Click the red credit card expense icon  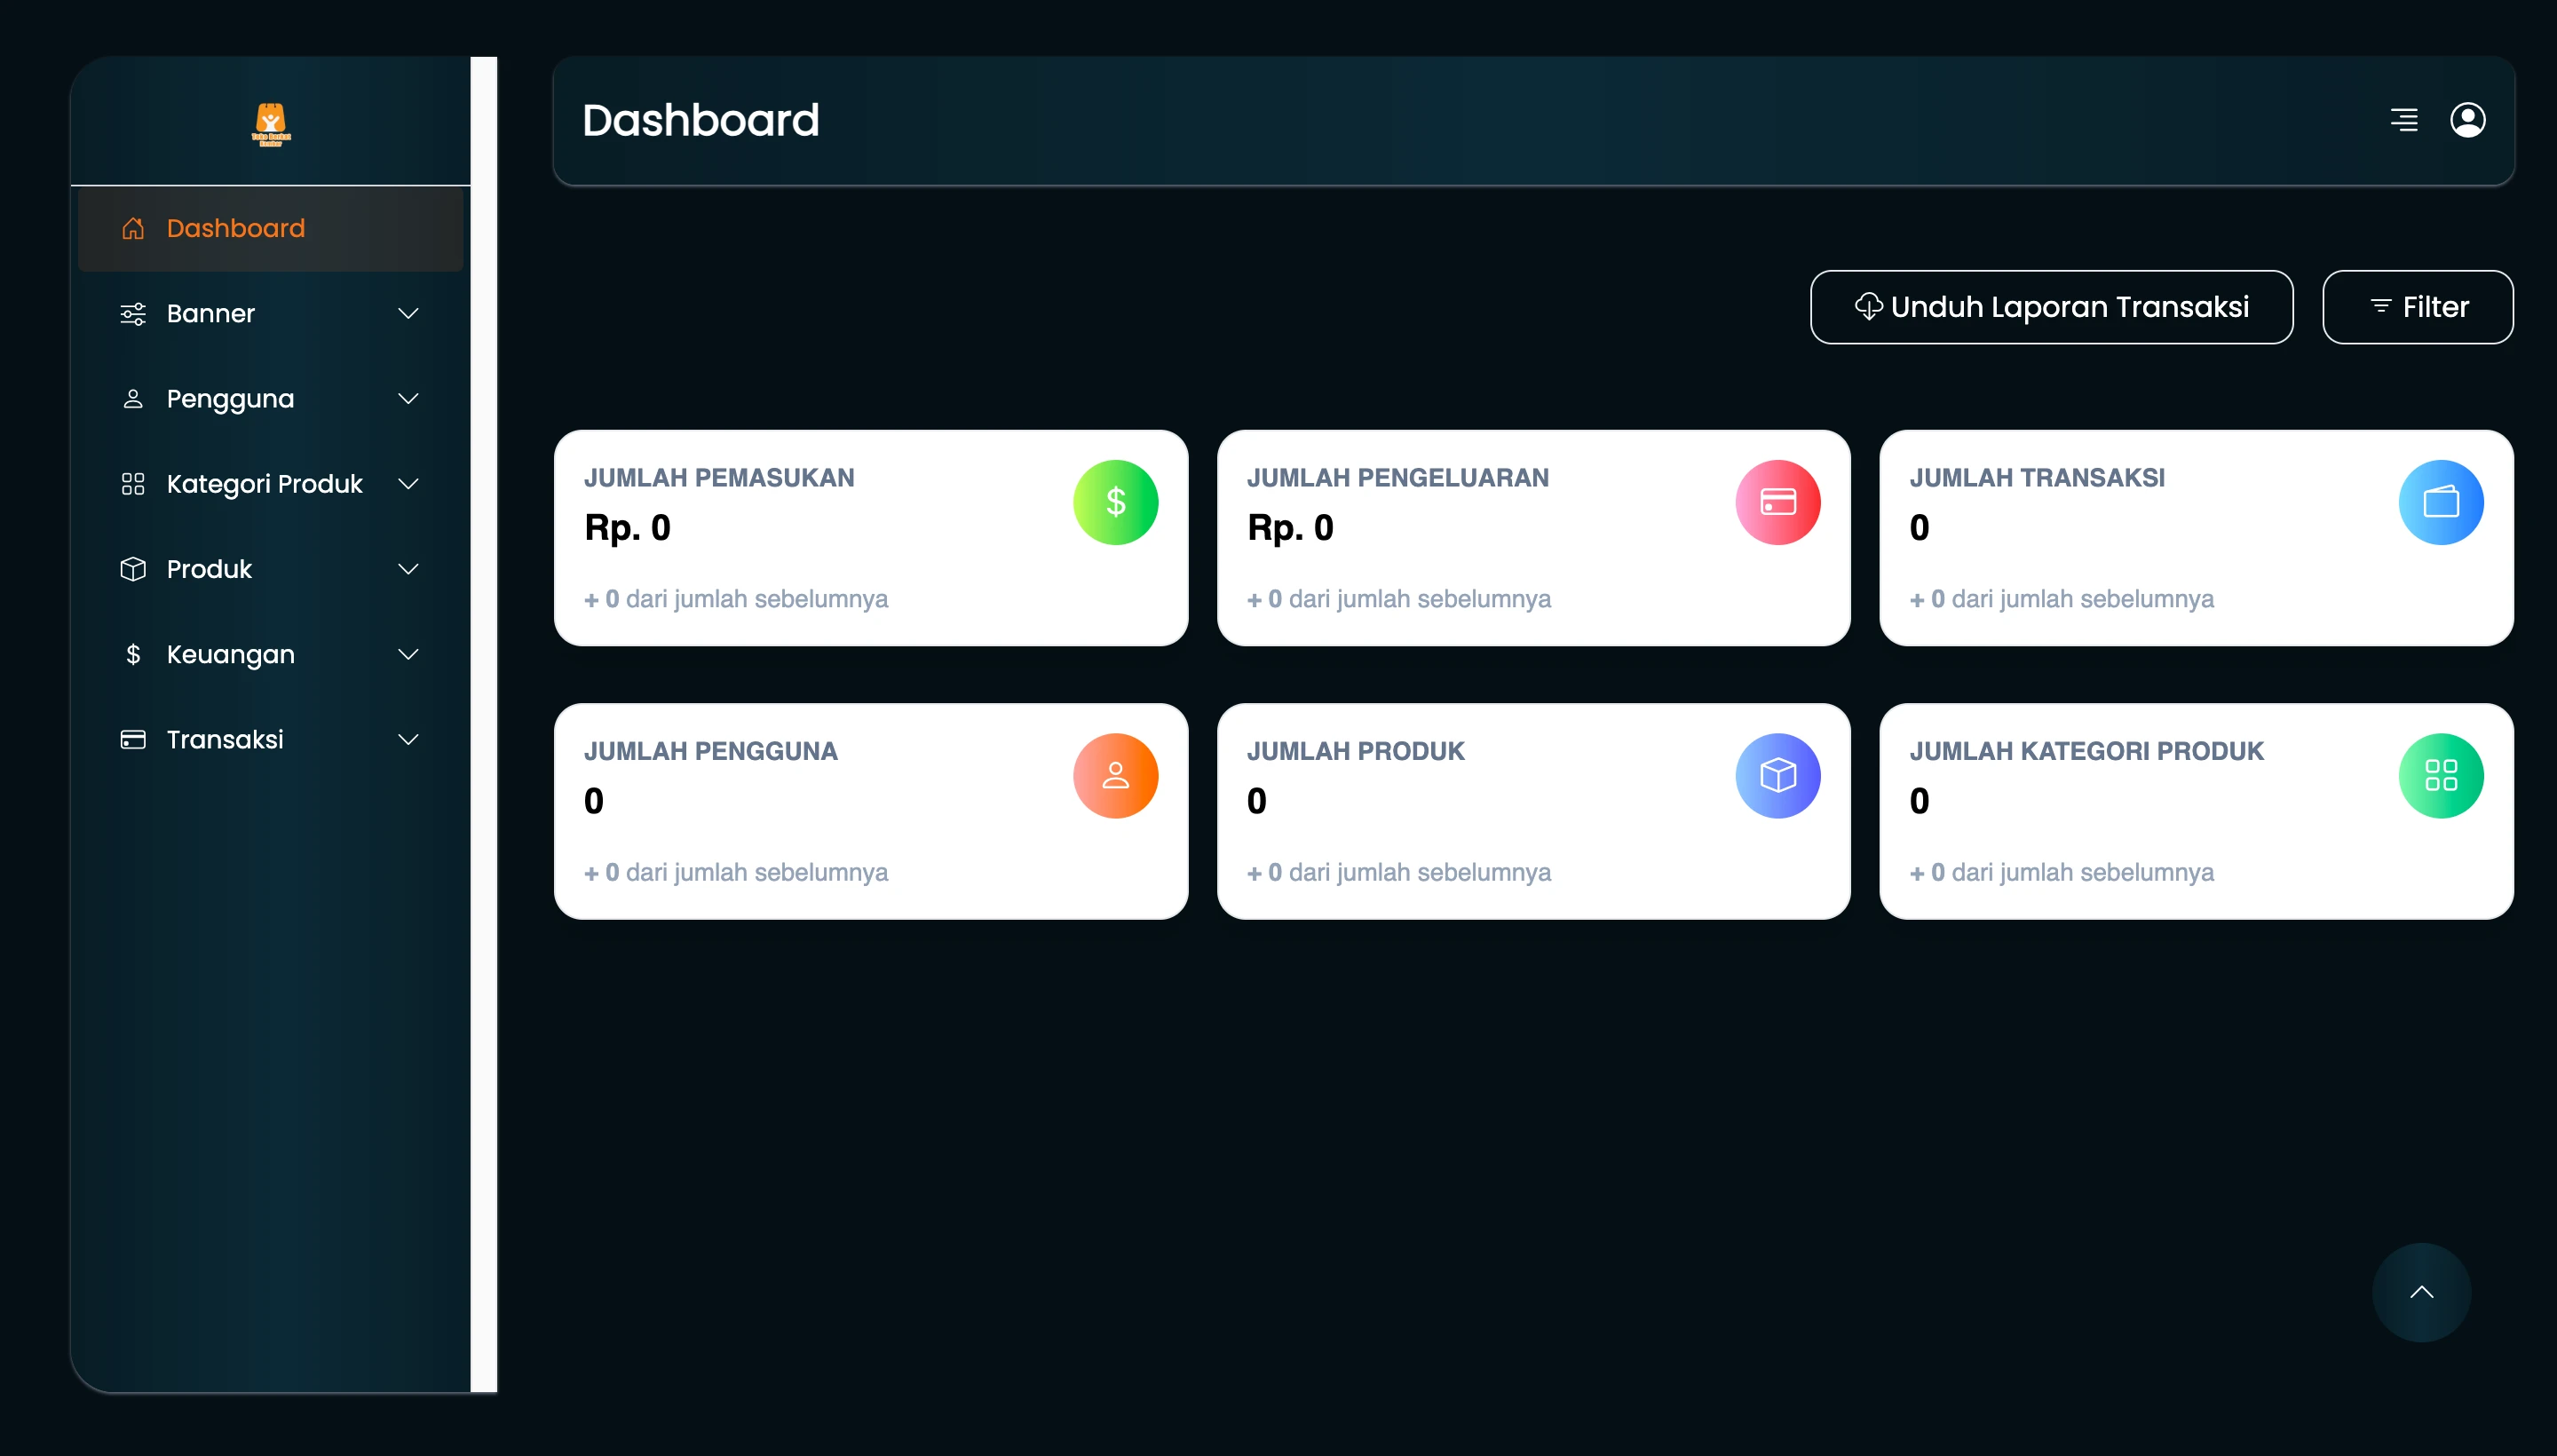[x=1777, y=502]
